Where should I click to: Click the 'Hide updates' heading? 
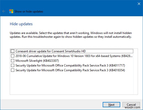[x=21, y=24]
